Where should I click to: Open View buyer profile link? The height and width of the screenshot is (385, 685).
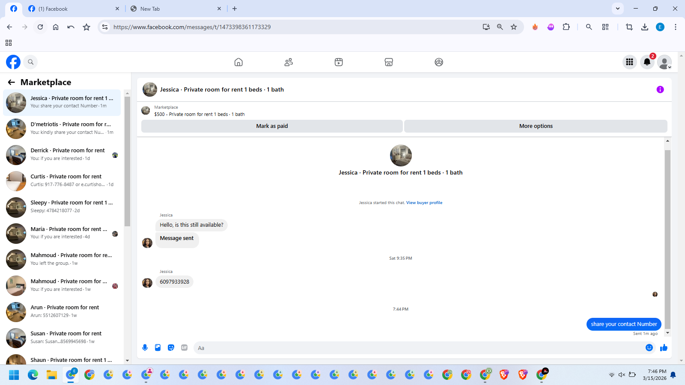(x=424, y=203)
